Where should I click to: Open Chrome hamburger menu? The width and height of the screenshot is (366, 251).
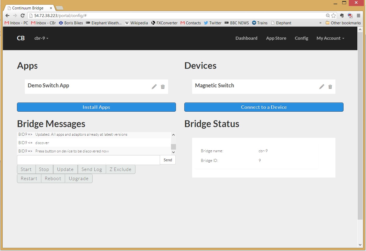tap(358, 15)
